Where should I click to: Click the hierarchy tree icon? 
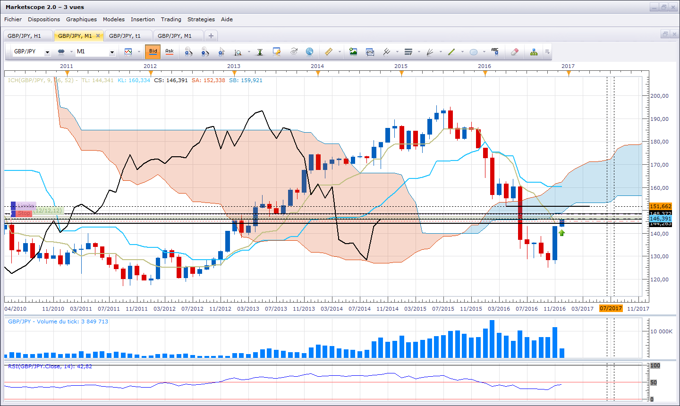pyautogui.click(x=534, y=52)
